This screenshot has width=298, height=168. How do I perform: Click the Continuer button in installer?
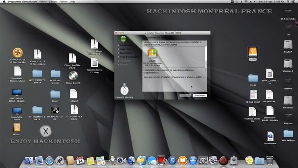(200, 95)
